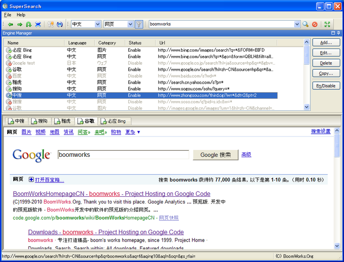Click the Edit... engine button

pyautogui.click(x=326, y=53)
